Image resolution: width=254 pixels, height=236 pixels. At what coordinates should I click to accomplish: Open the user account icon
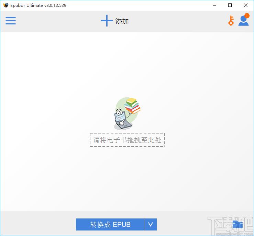[x=243, y=20]
